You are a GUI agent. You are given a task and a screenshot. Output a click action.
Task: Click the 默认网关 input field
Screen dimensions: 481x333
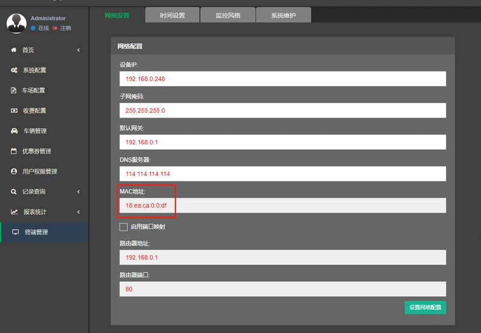(x=282, y=142)
